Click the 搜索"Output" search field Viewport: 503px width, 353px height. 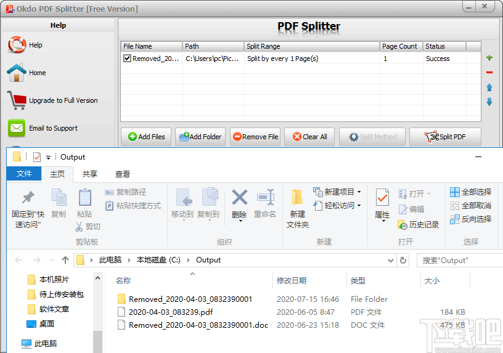(x=460, y=261)
